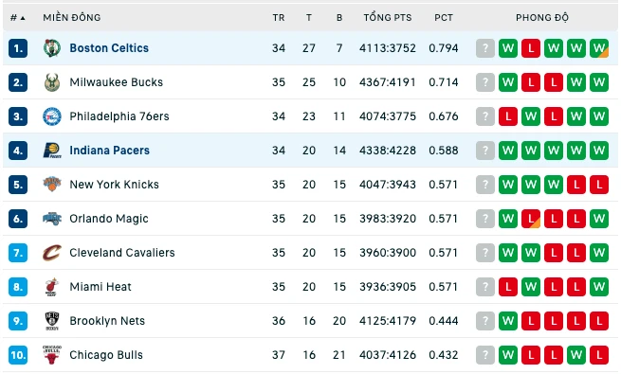Sort table by TỔNG PTS header
The image size is (621, 374).
click(x=388, y=17)
